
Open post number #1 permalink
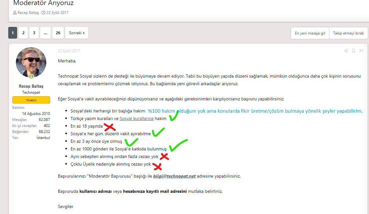point(361,51)
